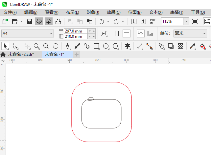
Task: Increase page width with the up stepper
Action: (x=94, y=31)
